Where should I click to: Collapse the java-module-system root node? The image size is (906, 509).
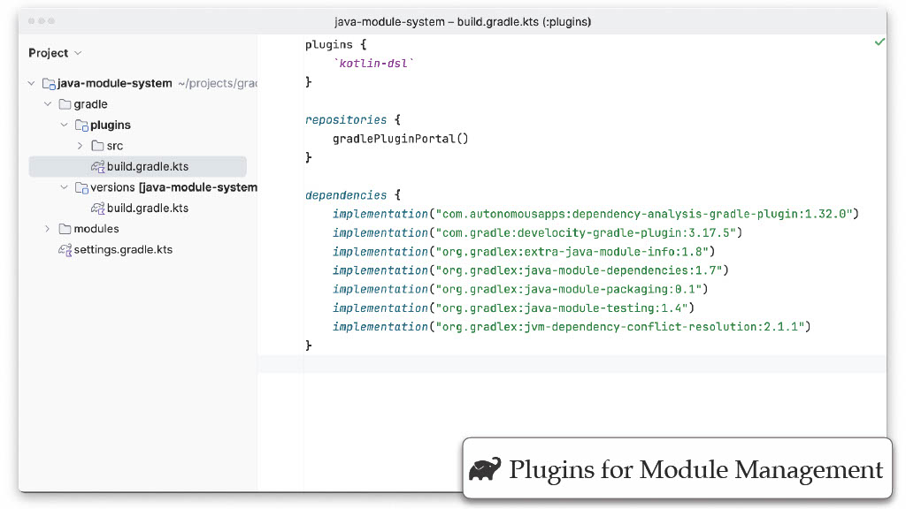pos(31,84)
